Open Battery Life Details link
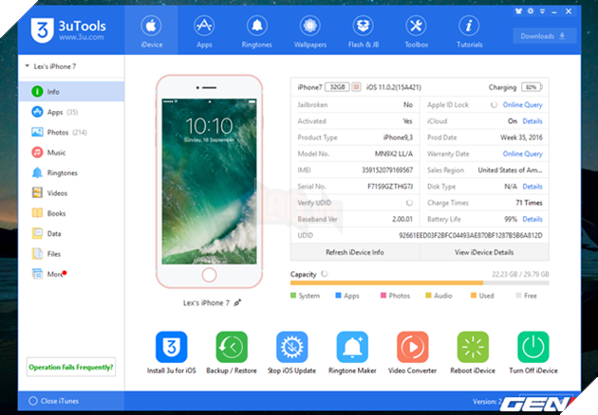The width and height of the screenshot is (598, 415). pos(533,219)
